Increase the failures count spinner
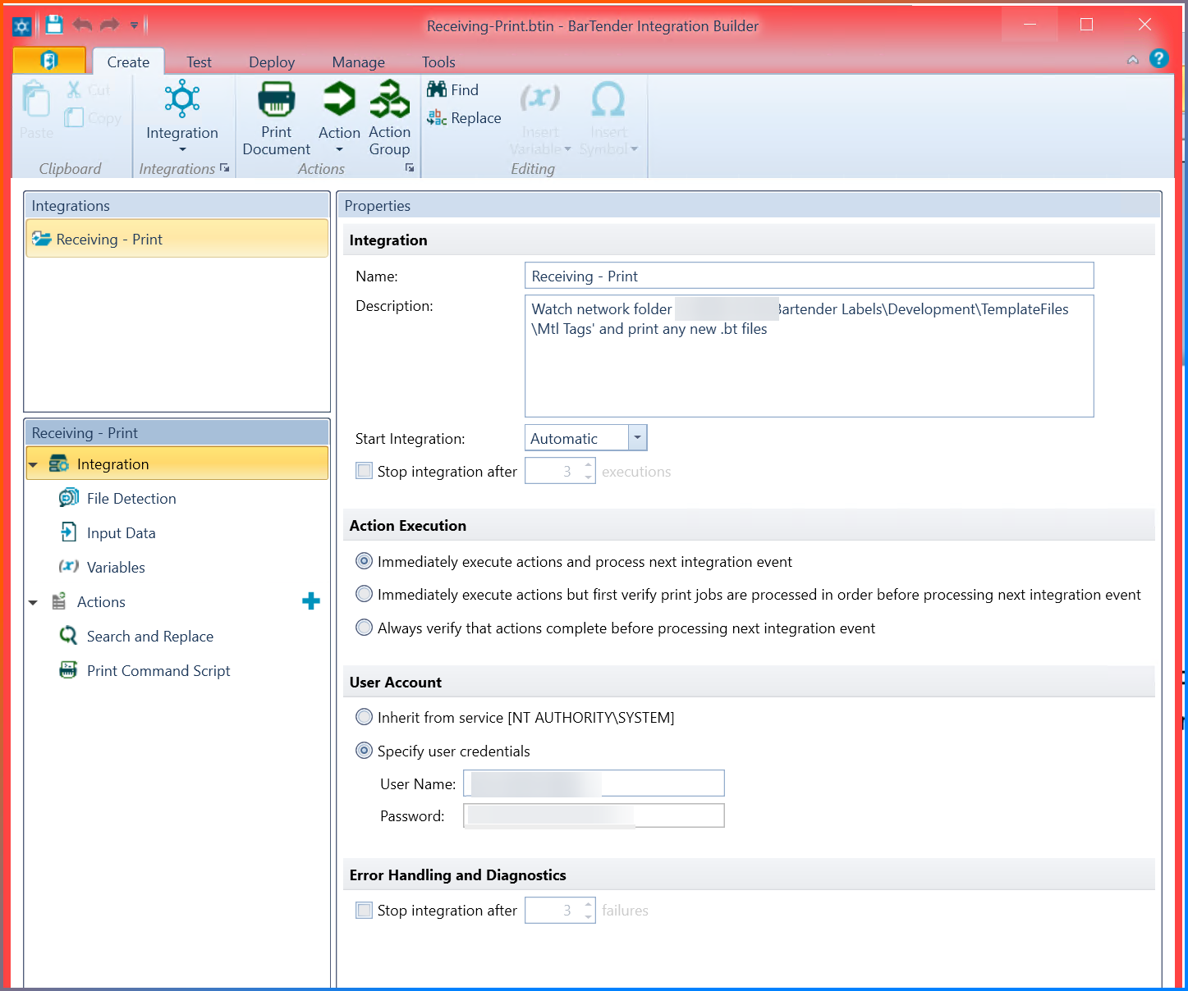Screen dimensions: 1188x991 click(x=588, y=904)
